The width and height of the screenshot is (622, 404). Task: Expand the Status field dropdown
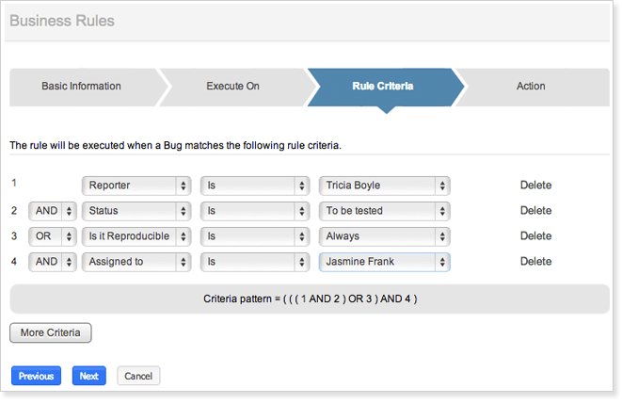click(136, 211)
